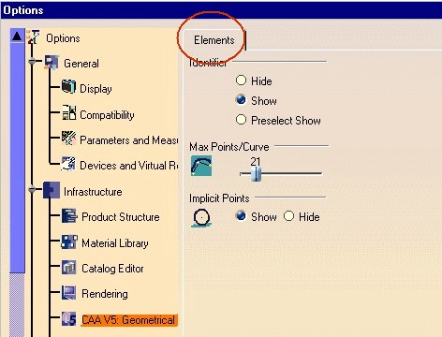Click the Compatibility icon
442x337 pixels.
point(68,112)
